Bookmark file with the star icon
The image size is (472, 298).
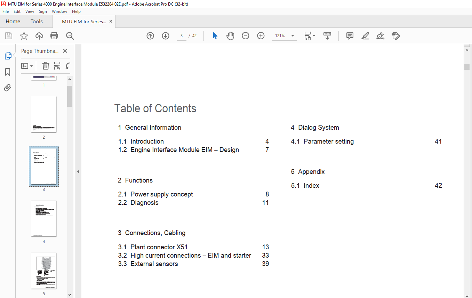point(24,36)
